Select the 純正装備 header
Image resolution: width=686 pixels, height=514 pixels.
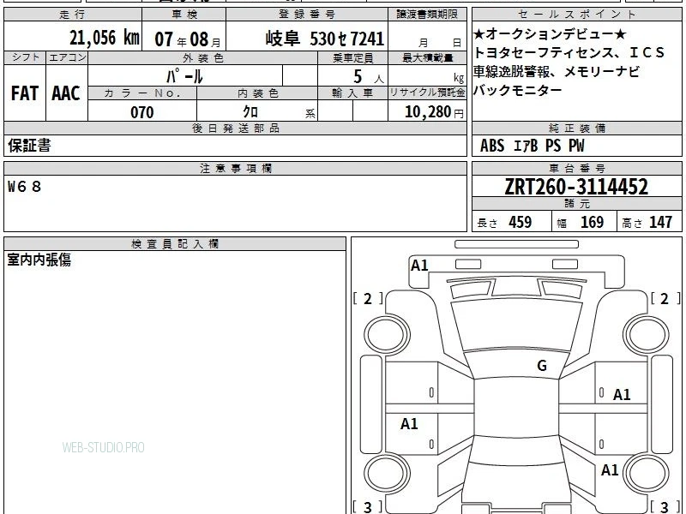point(576,128)
